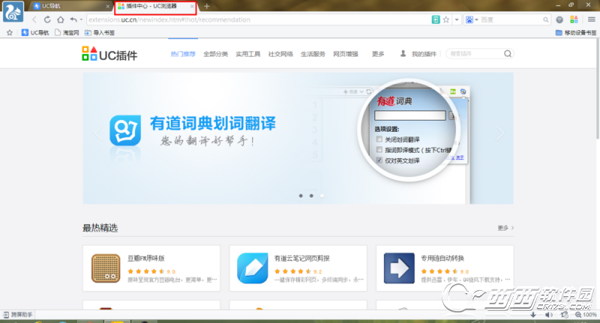Click the plugin search magnifier icon

[508, 54]
